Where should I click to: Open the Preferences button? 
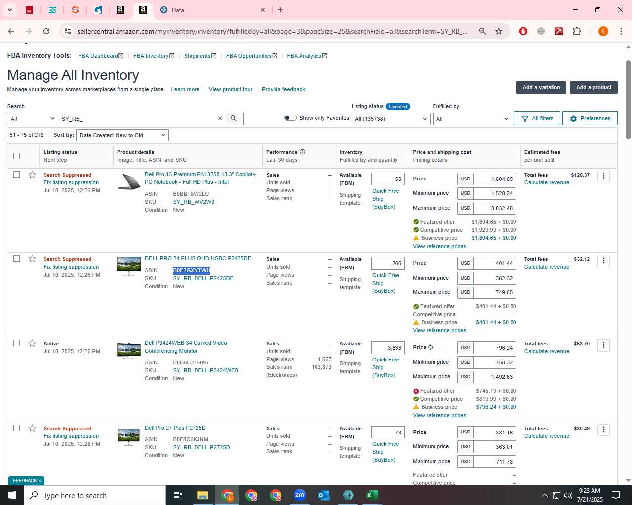point(590,118)
